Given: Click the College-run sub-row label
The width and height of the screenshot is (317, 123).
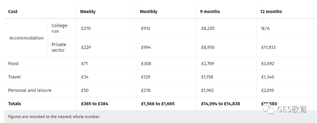Looking at the screenshot, I should (60, 28).
